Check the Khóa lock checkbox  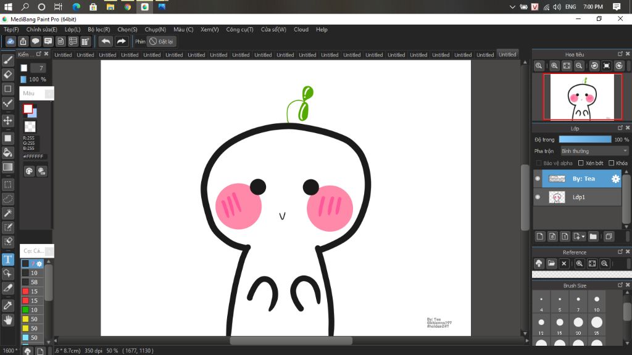[611, 163]
